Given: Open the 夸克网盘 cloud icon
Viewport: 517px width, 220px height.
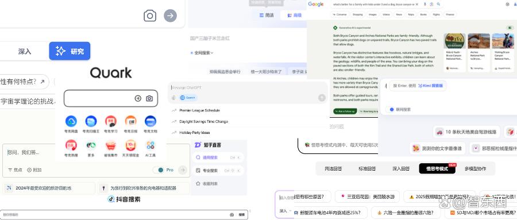Looking at the screenshot, I should 71,121.
